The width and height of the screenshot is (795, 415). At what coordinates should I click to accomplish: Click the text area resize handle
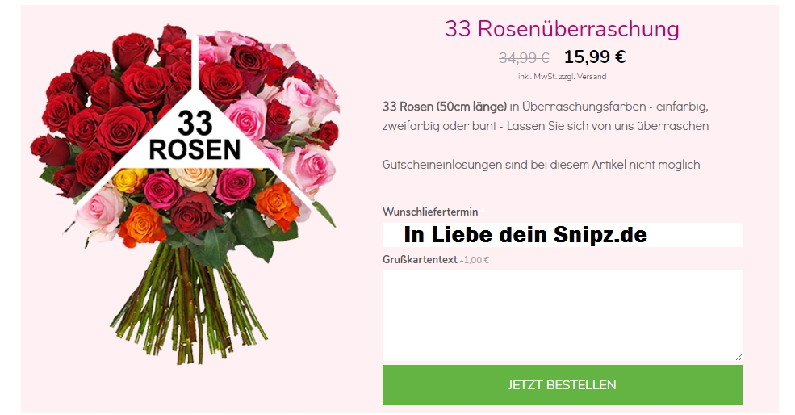pyautogui.click(x=738, y=356)
